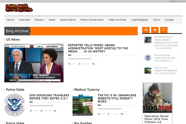Click views eye icon under DHS article
This screenshot has width=186, height=124.
(x=31, y=111)
